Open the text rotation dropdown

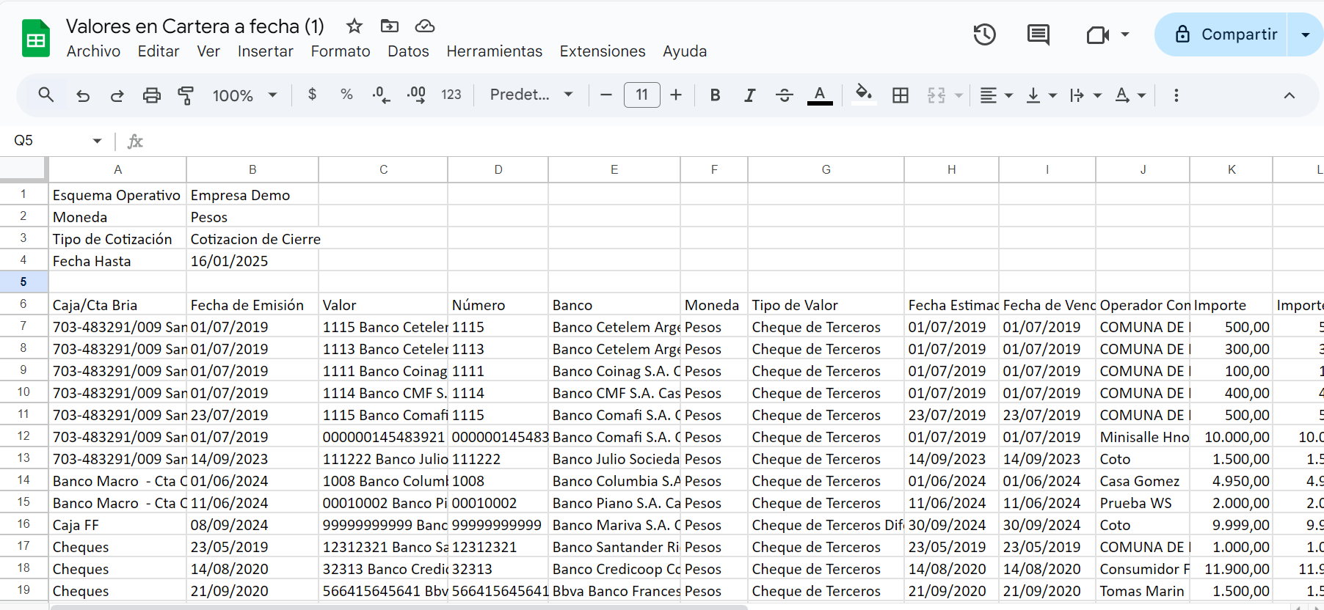click(x=1130, y=95)
